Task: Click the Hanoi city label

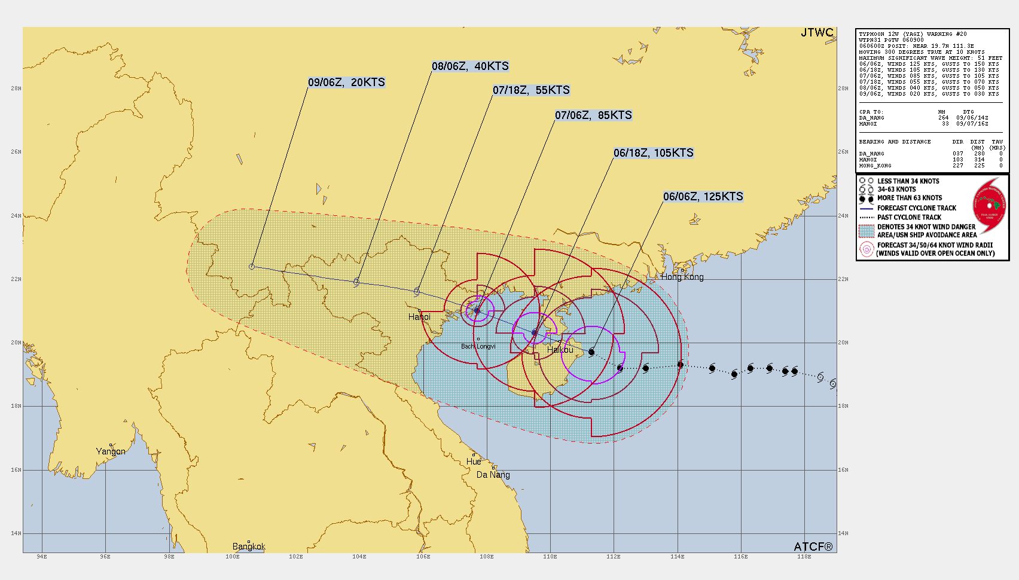Action: pos(419,317)
